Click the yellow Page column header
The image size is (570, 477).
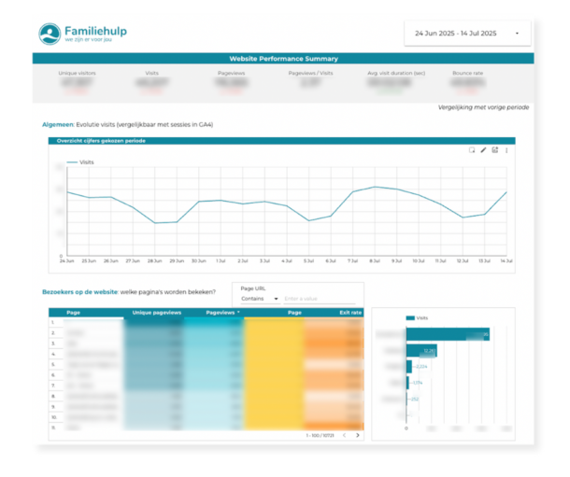(x=294, y=313)
